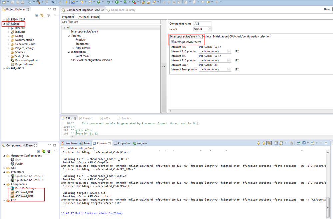Click the collapse '<<' panel button
Viewport: 333px width, 219px height.
[x=164, y=66]
